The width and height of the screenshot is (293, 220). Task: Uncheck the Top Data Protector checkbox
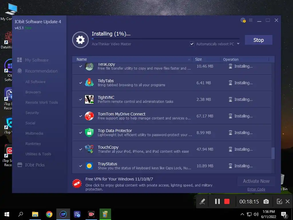click(x=80, y=133)
